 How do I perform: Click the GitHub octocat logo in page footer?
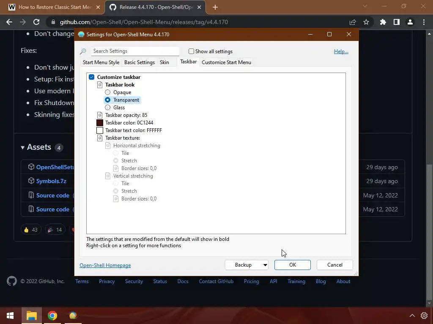(x=11, y=281)
